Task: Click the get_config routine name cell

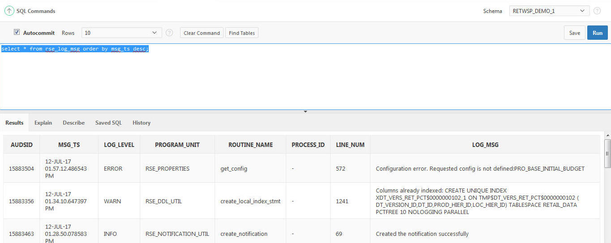Action: coord(250,168)
